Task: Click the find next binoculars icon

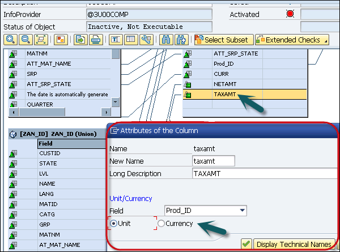Action: (181, 40)
